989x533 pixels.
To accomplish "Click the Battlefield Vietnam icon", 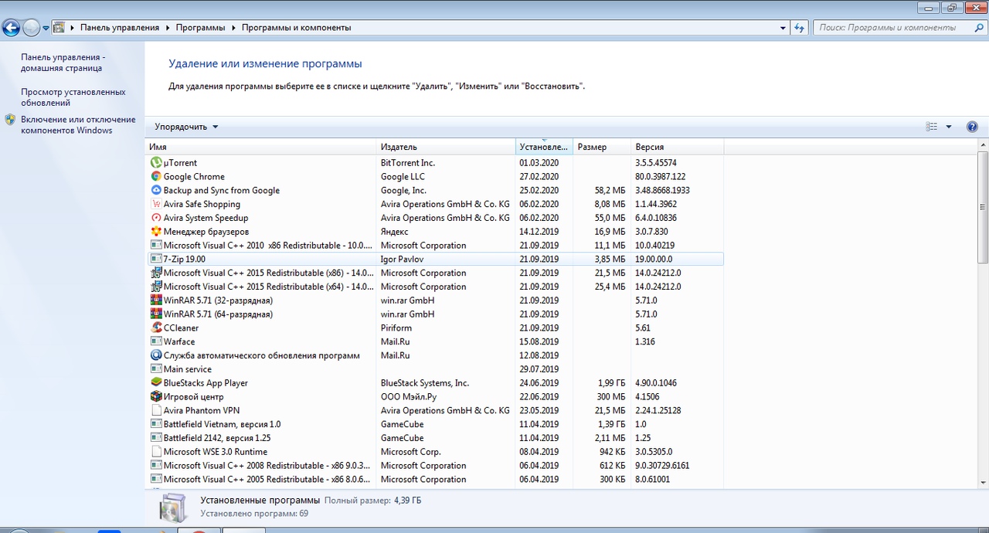I will pos(156,424).
